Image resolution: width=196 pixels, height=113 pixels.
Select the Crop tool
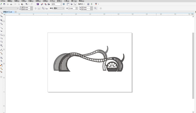(1, 20)
